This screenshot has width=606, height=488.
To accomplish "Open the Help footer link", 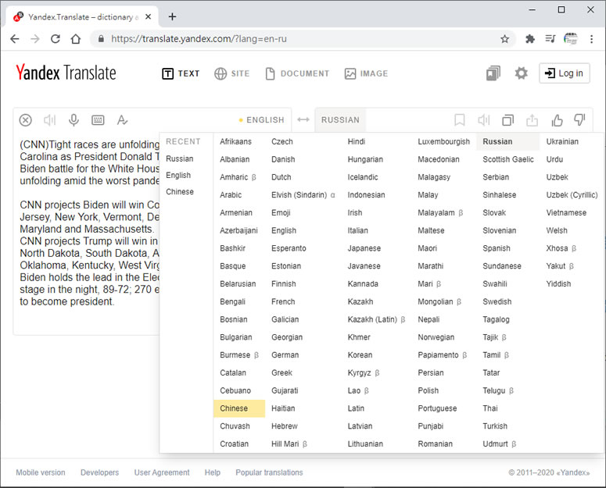I will pyautogui.click(x=213, y=472).
